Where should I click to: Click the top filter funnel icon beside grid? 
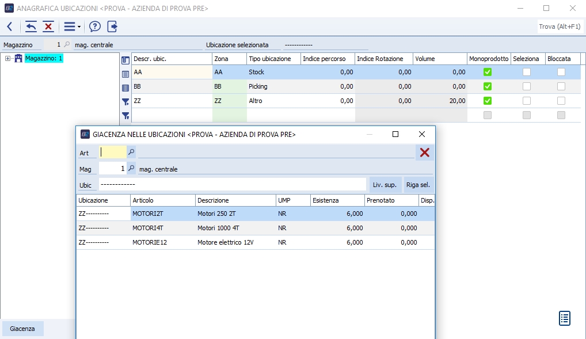(125, 102)
